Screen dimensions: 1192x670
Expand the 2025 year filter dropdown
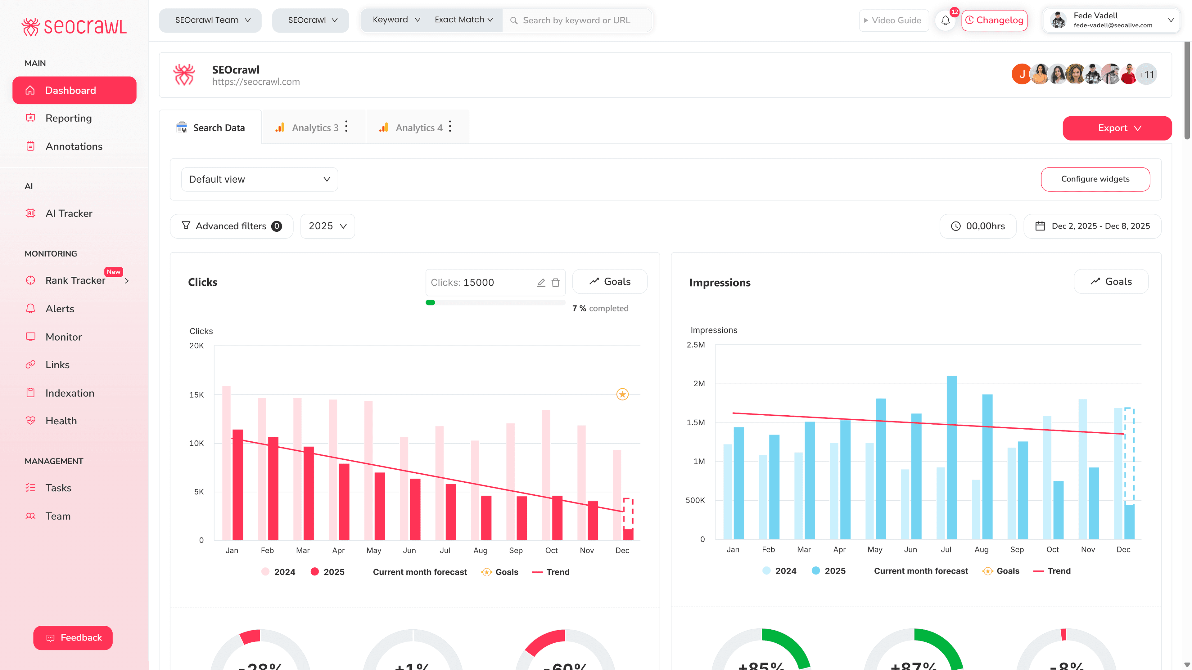coord(327,226)
